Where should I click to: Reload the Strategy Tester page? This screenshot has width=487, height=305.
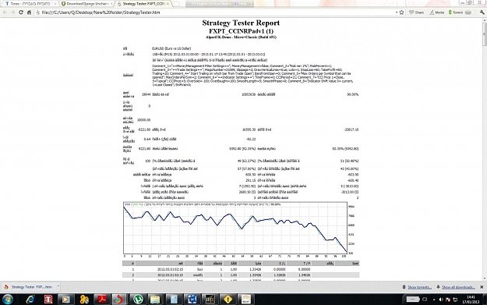[21, 12]
